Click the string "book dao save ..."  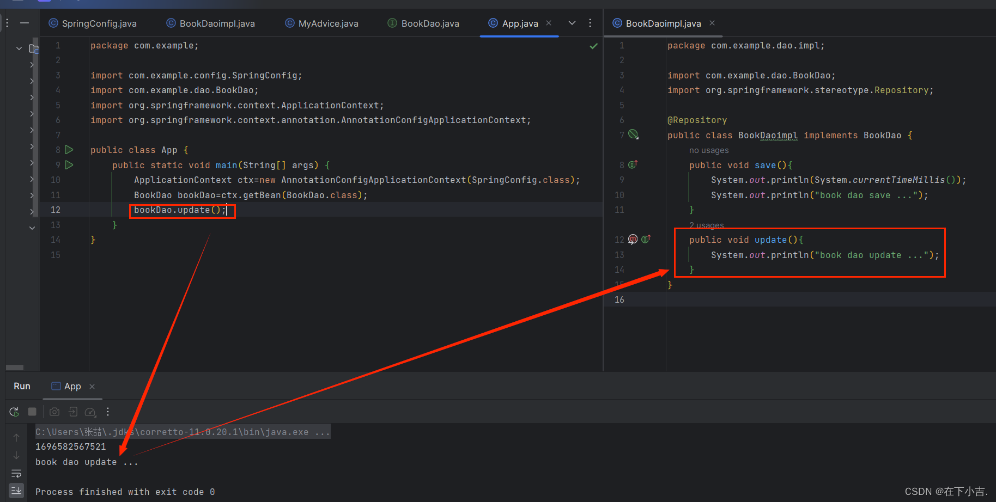pyautogui.click(x=866, y=195)
